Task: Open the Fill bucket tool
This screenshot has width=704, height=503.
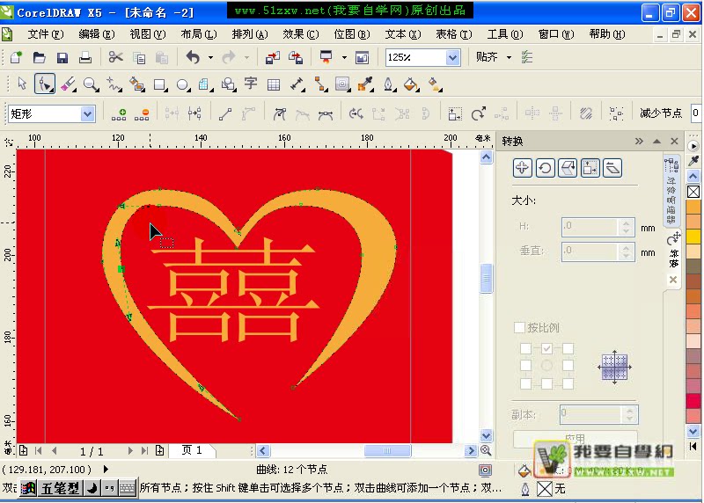Action: [411, 84]
